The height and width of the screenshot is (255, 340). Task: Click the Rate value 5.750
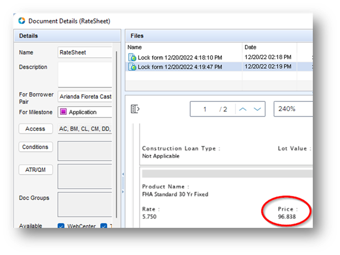[149, 217]
